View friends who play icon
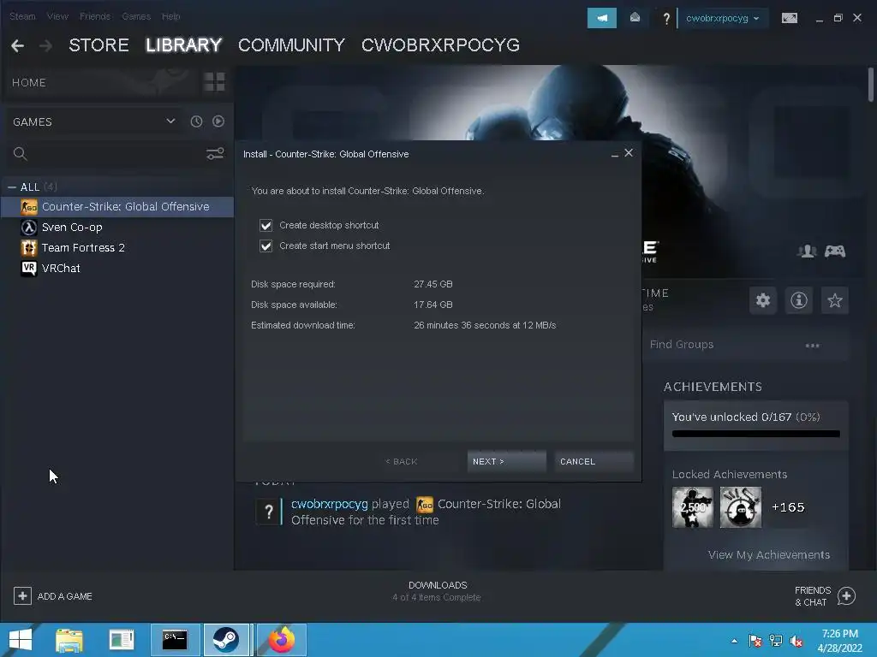The image size is (877, 657). tap(807, 252)
